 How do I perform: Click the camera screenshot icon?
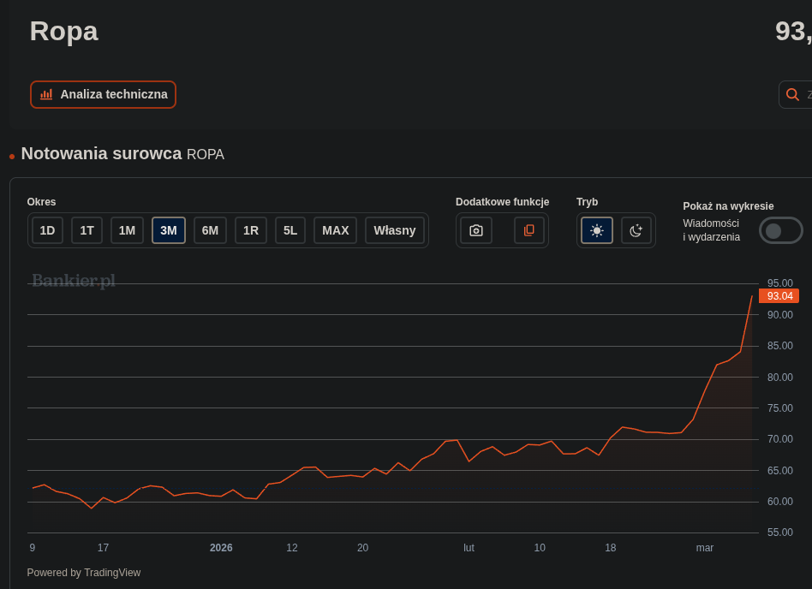tap(476, 230)
